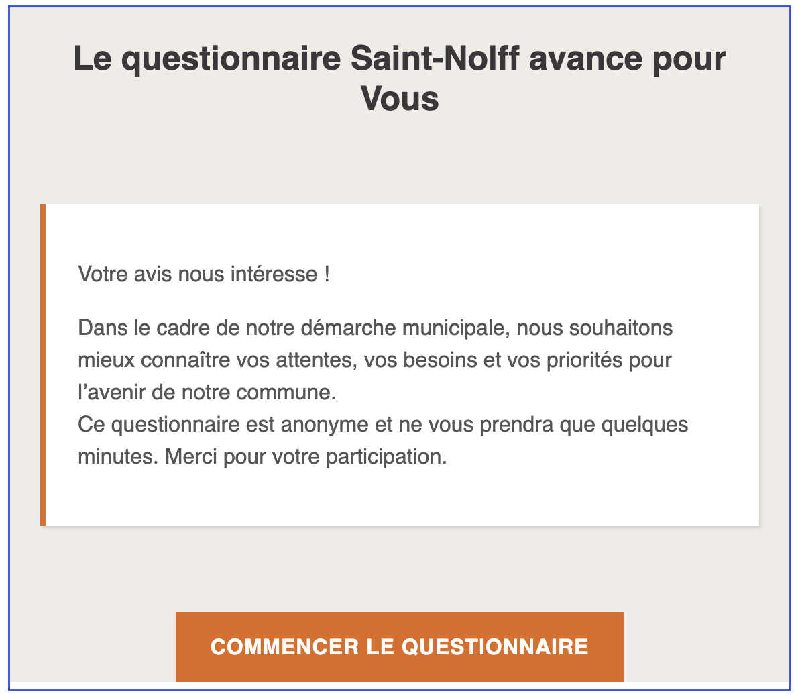Click the COMMENCER LE QUESTIONNAIRE button
The width and height of the screenshot is (798, 698).
tap(399, 646)
